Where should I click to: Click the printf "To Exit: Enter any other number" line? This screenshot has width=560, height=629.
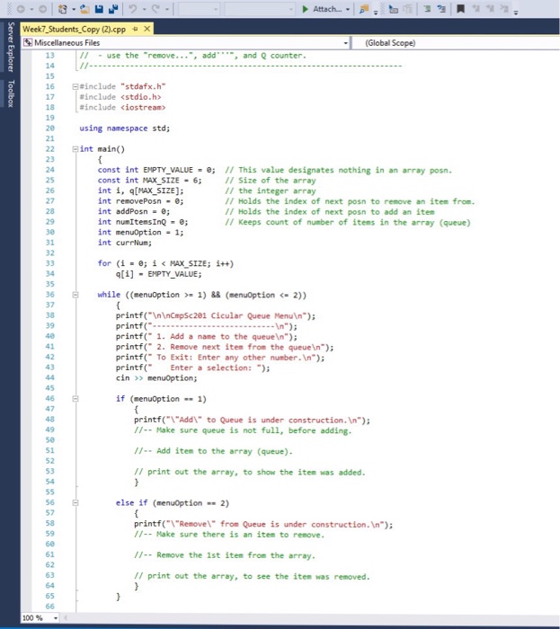tap(220, 358)
